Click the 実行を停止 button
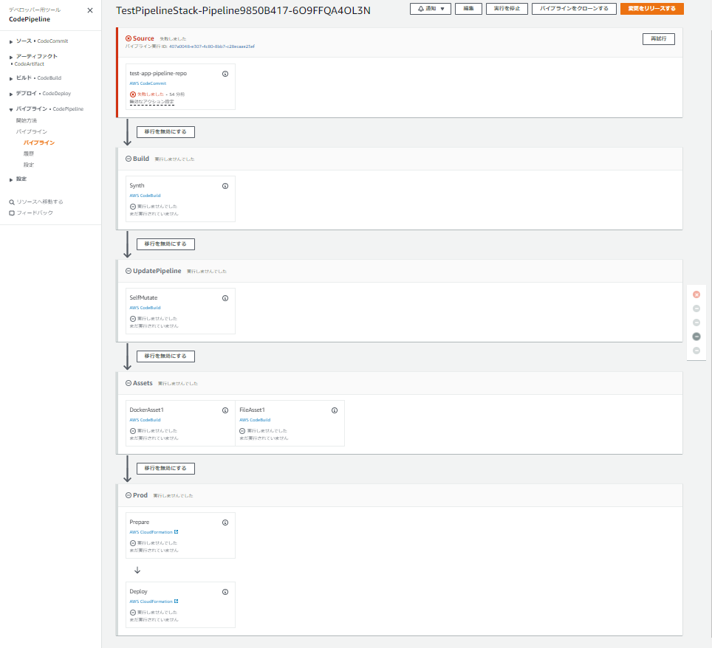 [x=507, y=9]
